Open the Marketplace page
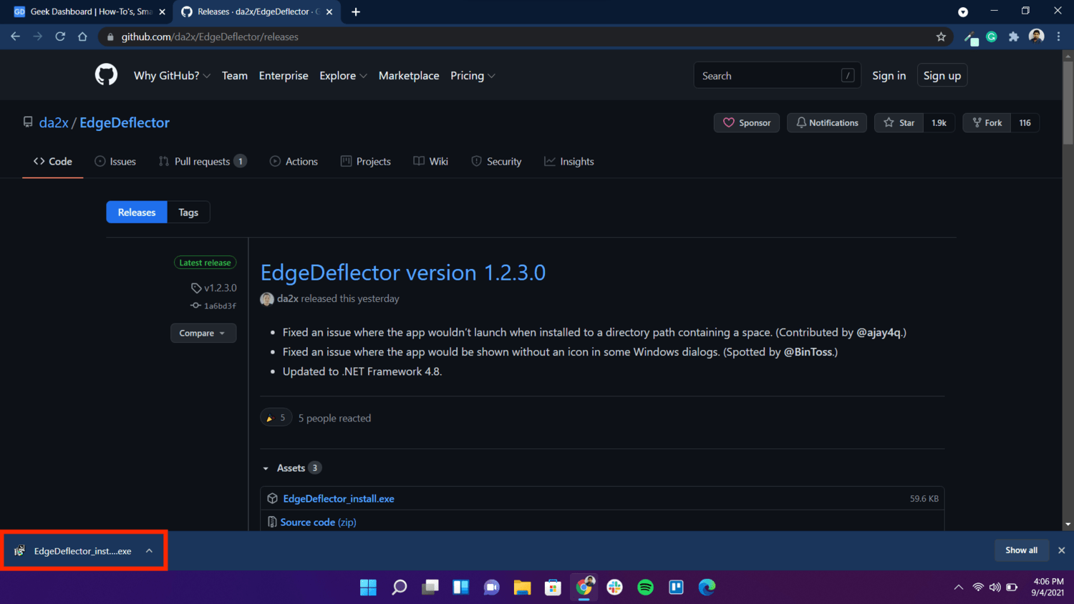 coord(409,75)
